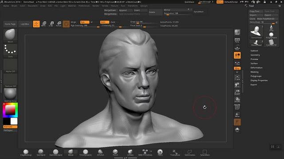Open the Document menu
This screenshot has height=159, width=284.
point(32,6)
